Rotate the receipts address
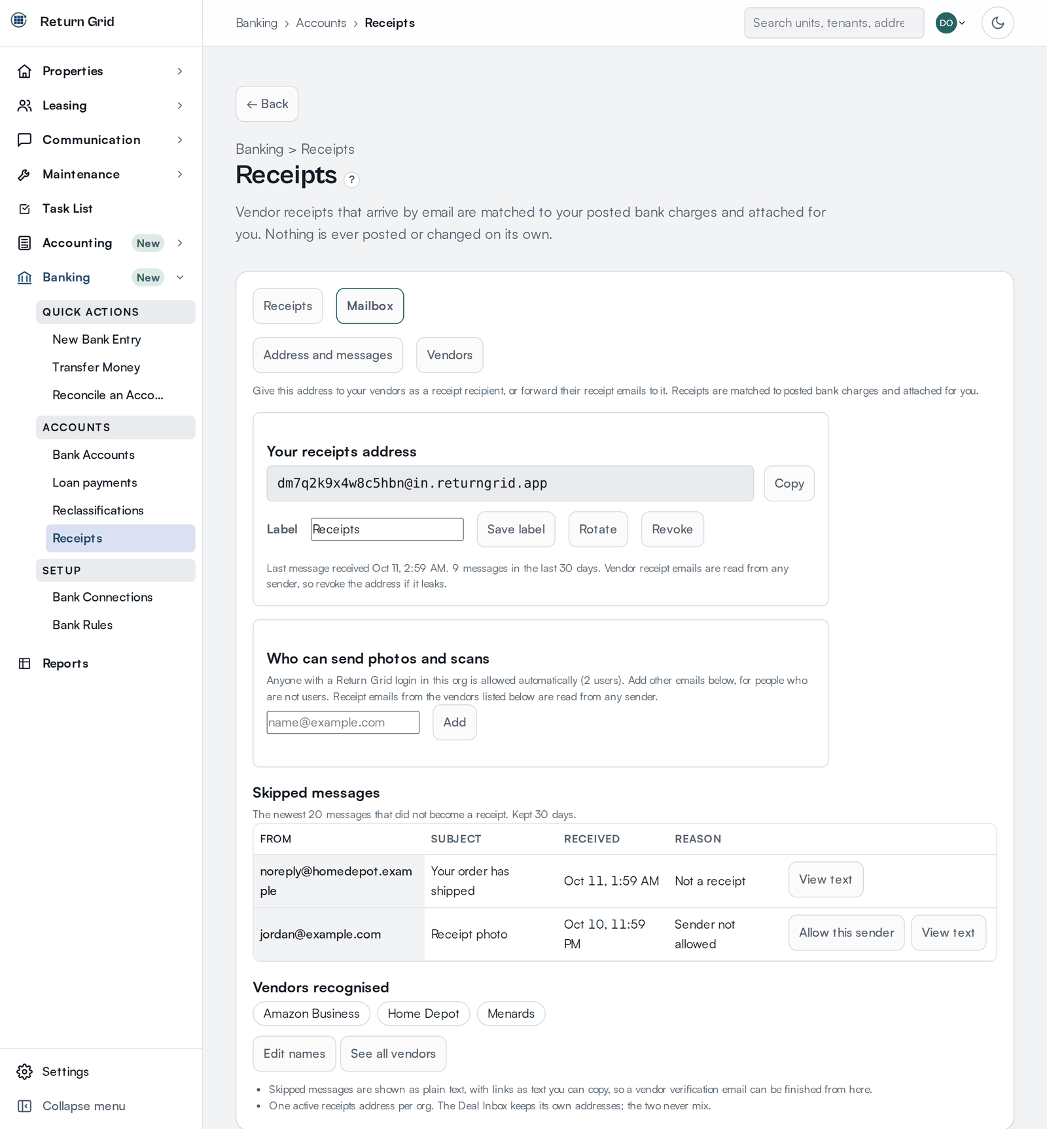Image resolution: width=1047 pixels, height=1129 pixels. (598, 529)
